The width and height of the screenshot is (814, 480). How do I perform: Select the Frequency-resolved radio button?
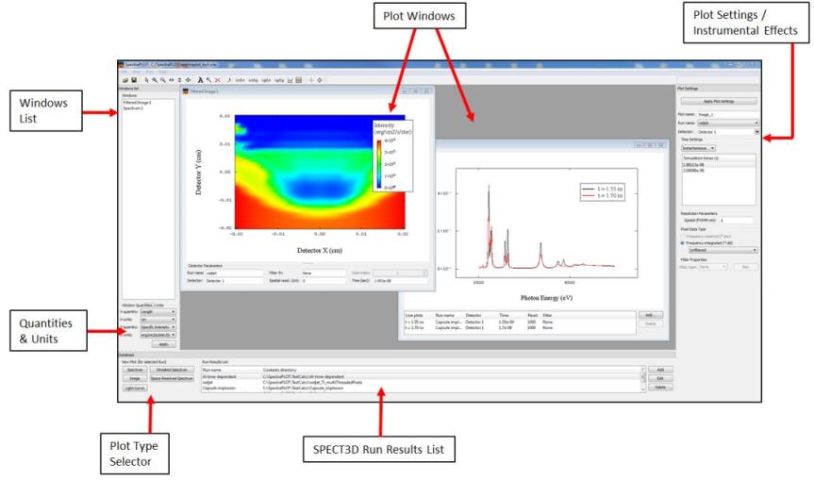click(681, 236)
